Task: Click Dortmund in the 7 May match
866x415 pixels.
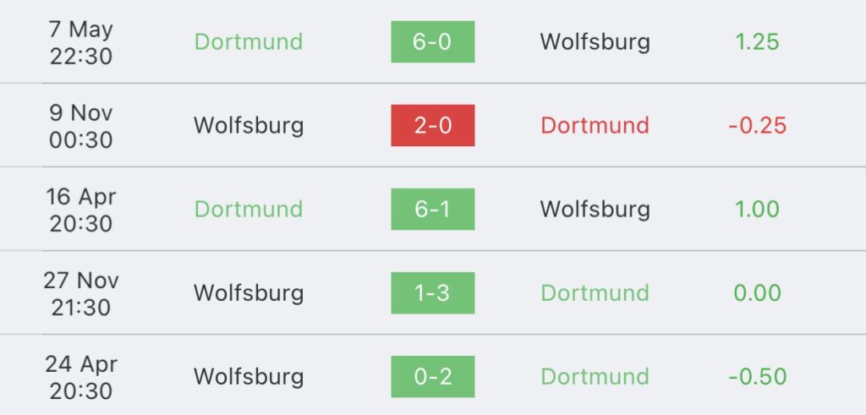Action: pos(249,41)
